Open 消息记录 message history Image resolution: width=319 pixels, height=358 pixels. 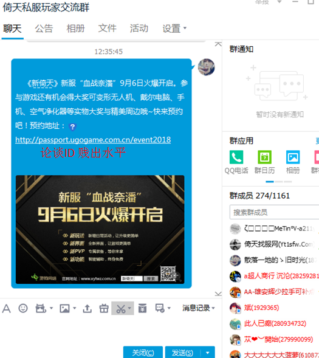coord(196,308)
